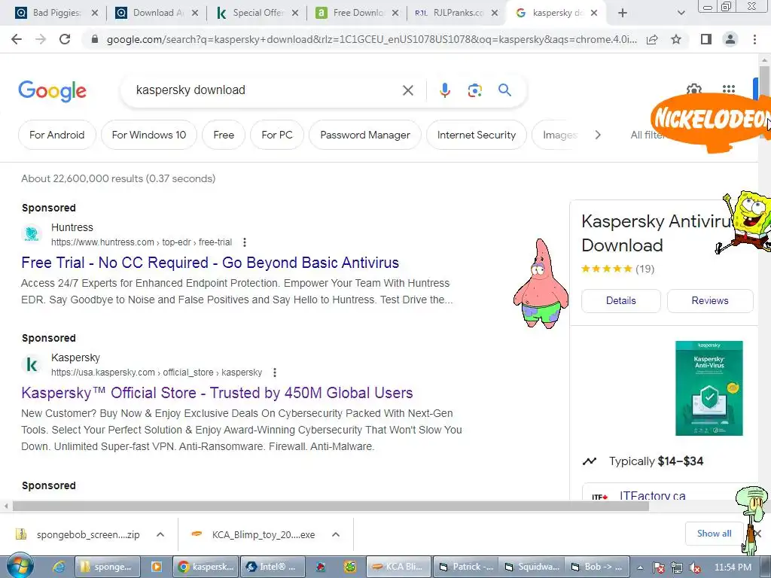Switch to the Intel taskbar window
The height and width of the screenshot is (578, 771).
(272, 567)
